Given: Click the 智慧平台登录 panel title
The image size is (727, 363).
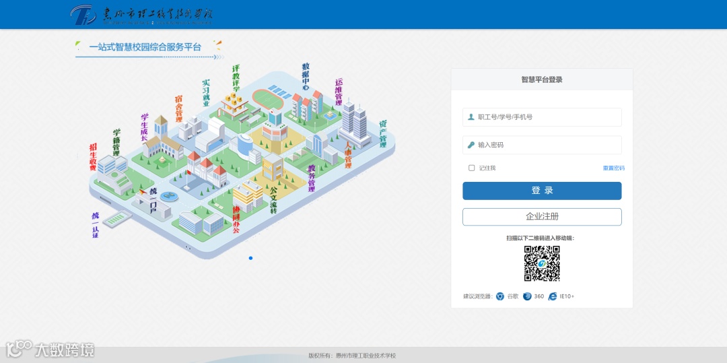Looking at the screenshot, I should click(x=542, y=79).
